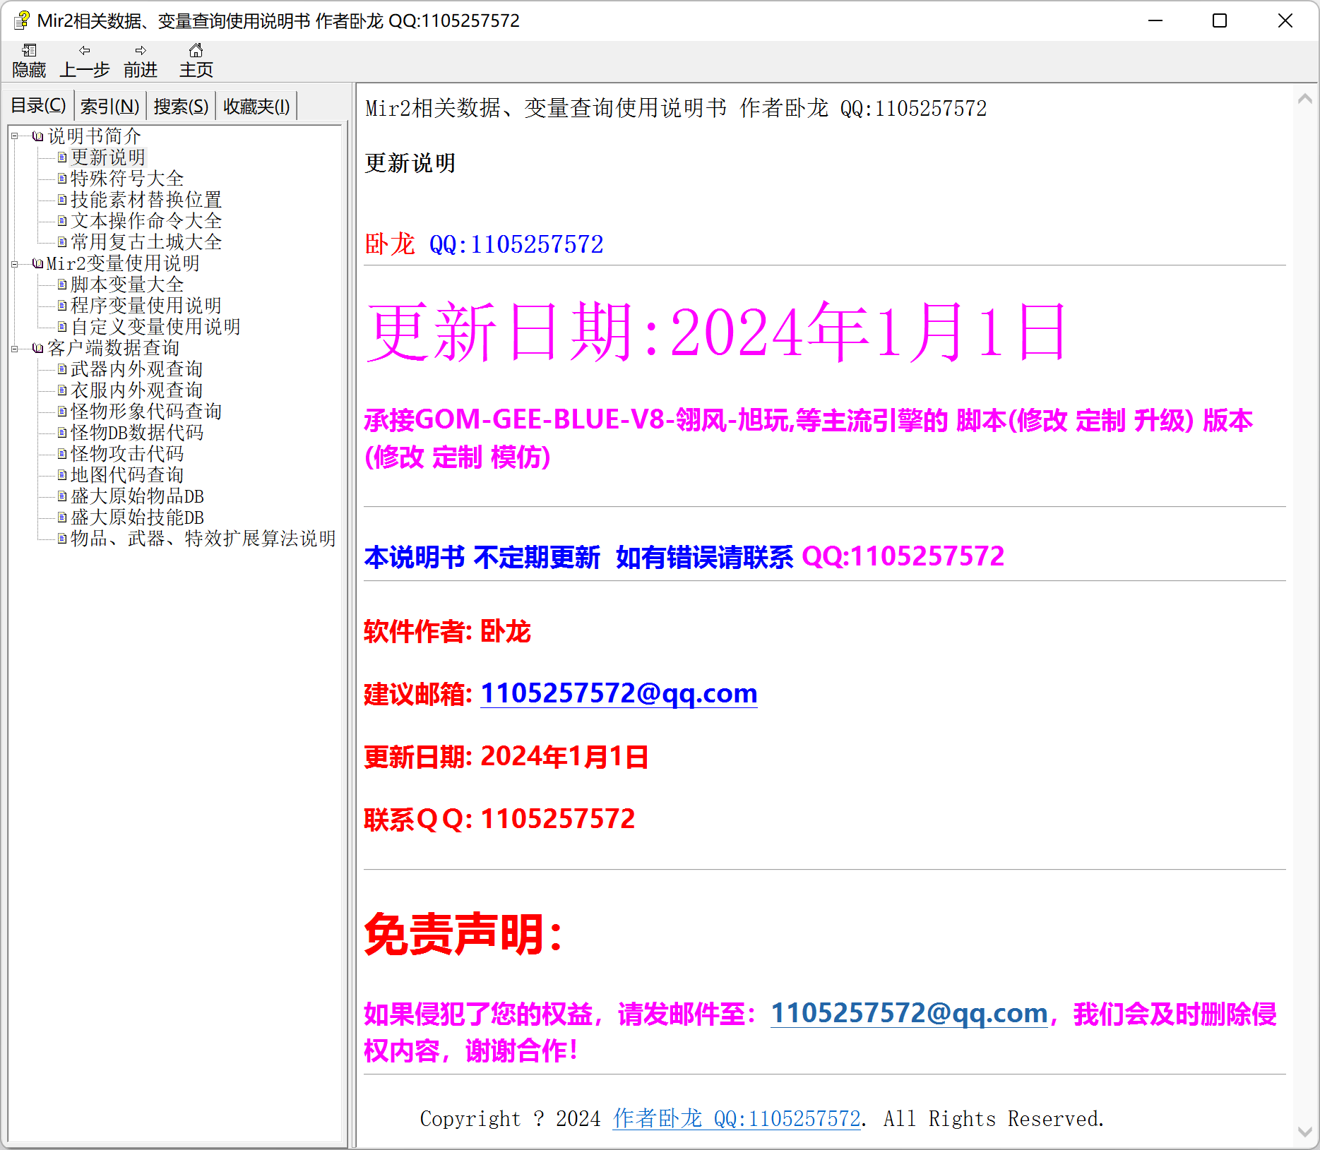Screen dimensions: 1320x1150
Task: Collapse the 说明书简介 tree node
Action: pos(14,136)
